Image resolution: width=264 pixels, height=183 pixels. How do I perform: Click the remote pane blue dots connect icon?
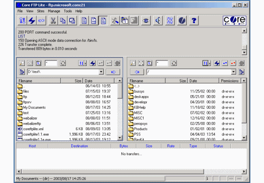point(225,63)
